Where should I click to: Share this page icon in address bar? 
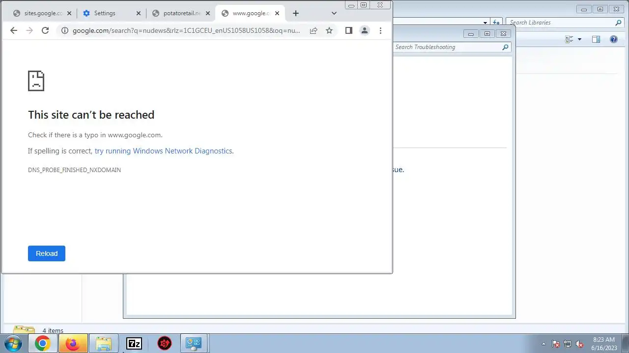(314, 30)
